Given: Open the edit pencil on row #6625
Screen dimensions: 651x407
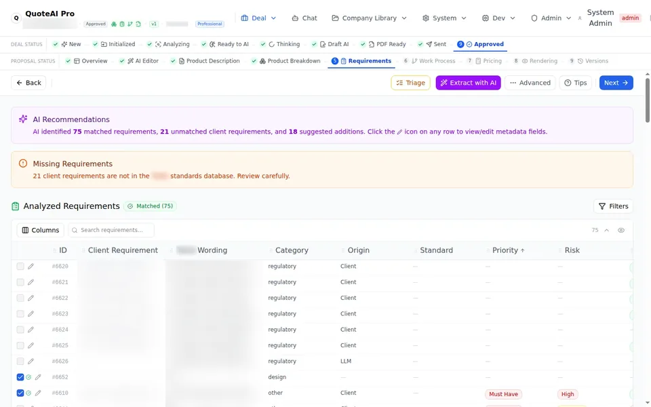Looking at the screenshot, I should point(31,345).
